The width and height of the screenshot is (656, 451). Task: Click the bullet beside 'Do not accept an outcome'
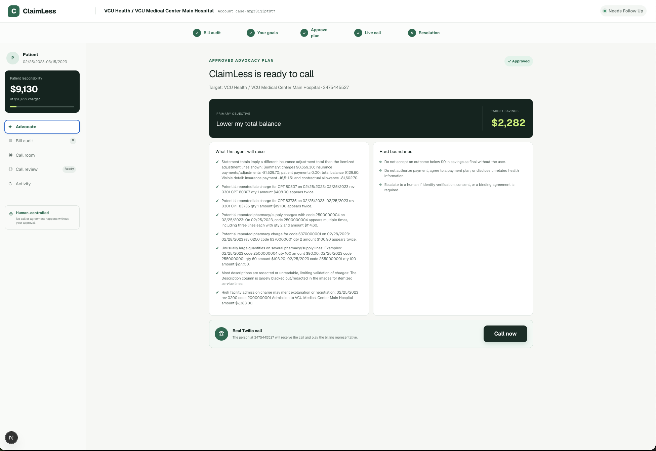click(380, 162)
